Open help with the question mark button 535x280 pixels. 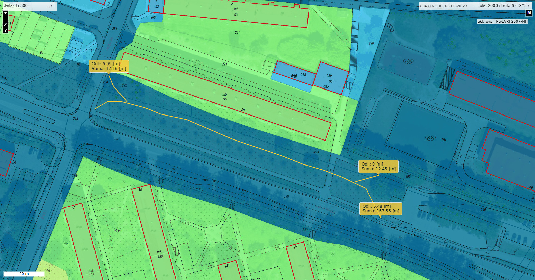[x=5, y=30]
